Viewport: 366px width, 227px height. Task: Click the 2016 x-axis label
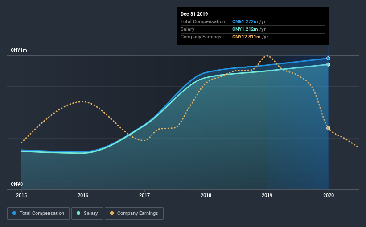[83, 195]
